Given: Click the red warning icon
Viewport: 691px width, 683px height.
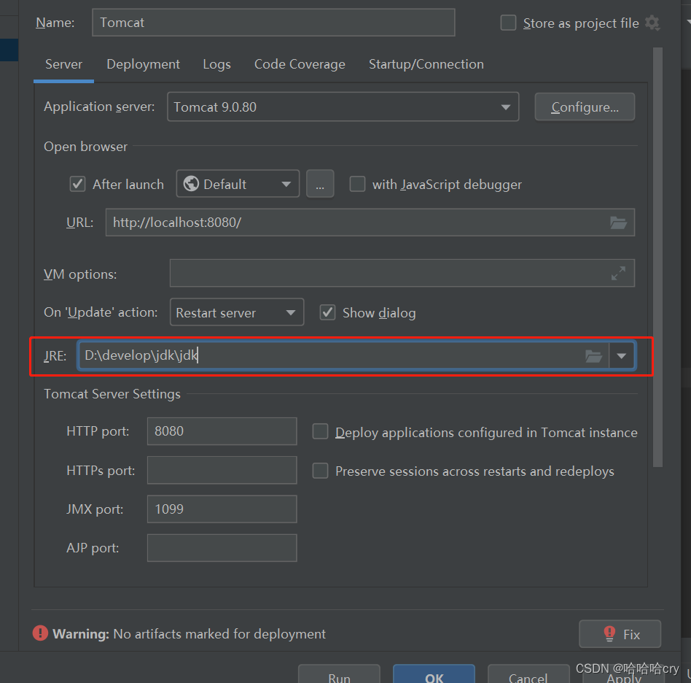Looking at the screenshot, I should tap(40, 633).
